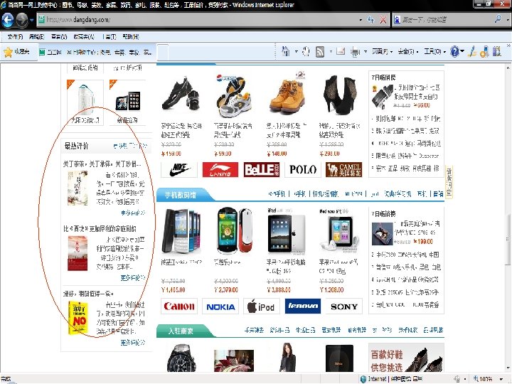Viewport: 512px width, 384px height.
Task: Click the Read Mail envelope icon
Action: [341, 51]
